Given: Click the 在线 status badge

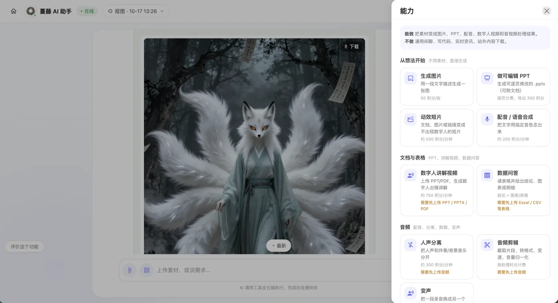Looking at the screenshot, I should (x=87, y=11).
